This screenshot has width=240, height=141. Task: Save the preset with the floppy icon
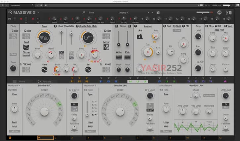coord(158,13)
